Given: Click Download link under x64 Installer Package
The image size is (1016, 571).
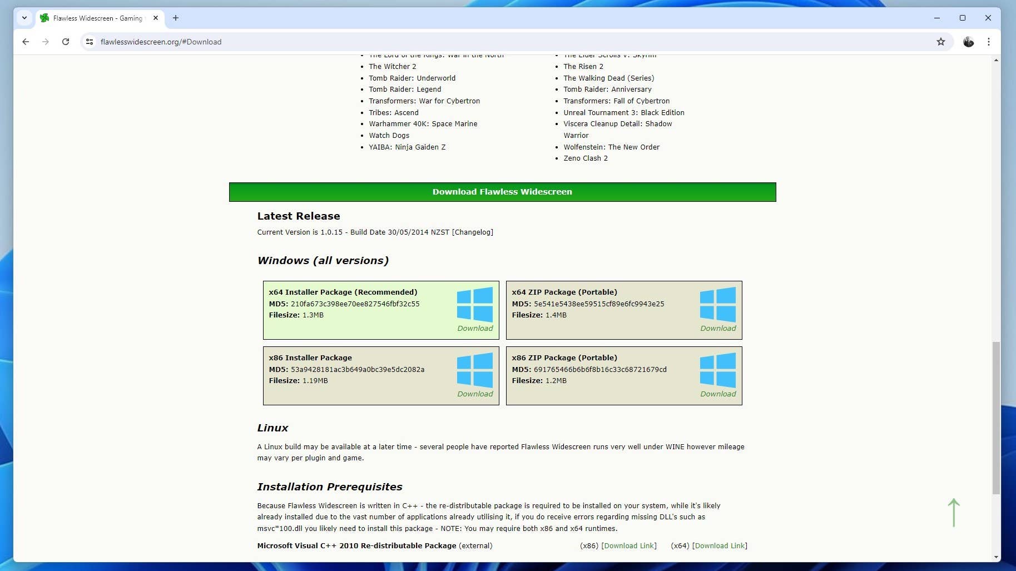Looking at the screenshot, I should click(x=475, y=329).
